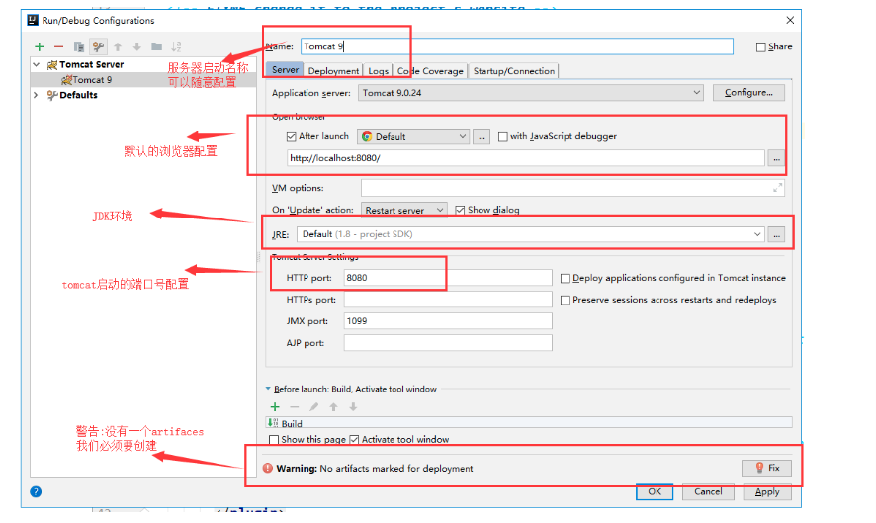
Task: Browse JRE ellipsis button
Action: (776, 234)
